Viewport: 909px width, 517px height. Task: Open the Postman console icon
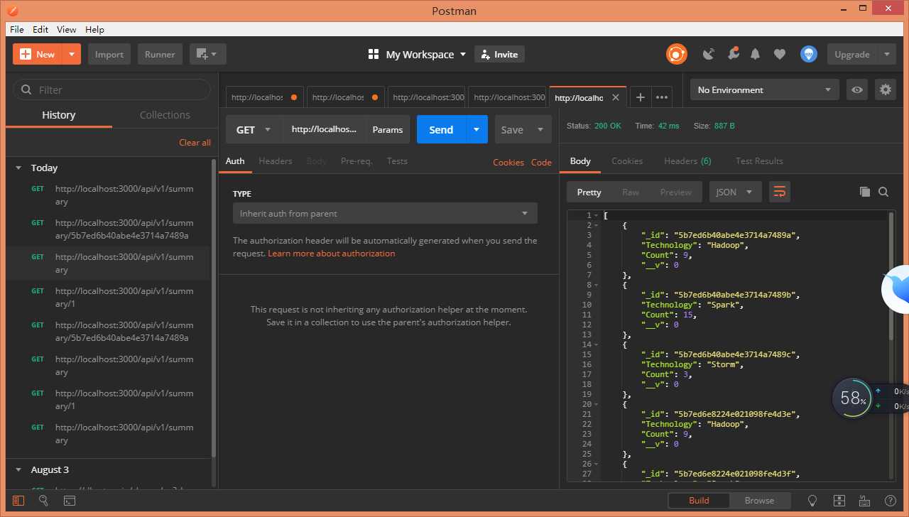tap(69, 501)
